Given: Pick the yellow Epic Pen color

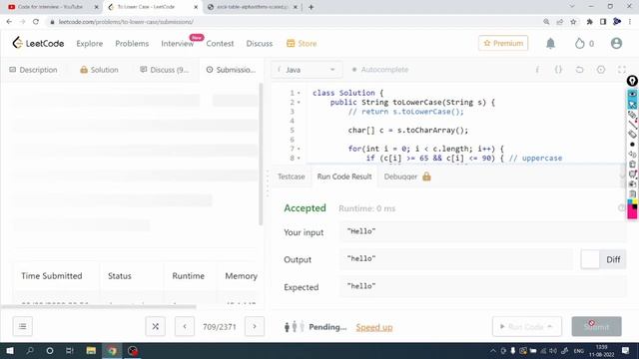Looking at the screenshot, I should coord(635,201).
